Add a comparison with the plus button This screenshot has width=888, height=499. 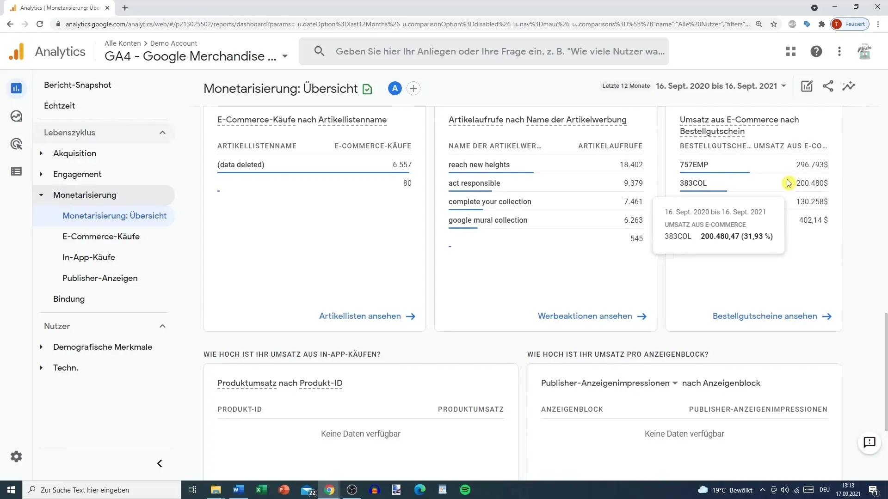(413, 88)
